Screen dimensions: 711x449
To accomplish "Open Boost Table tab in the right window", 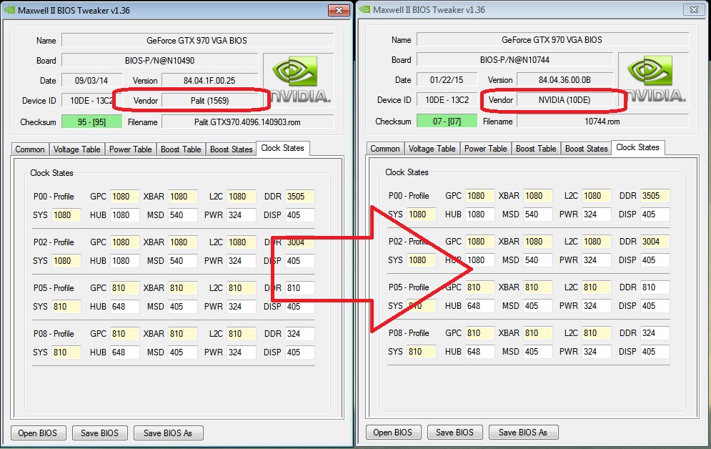I will click(535, 149).
